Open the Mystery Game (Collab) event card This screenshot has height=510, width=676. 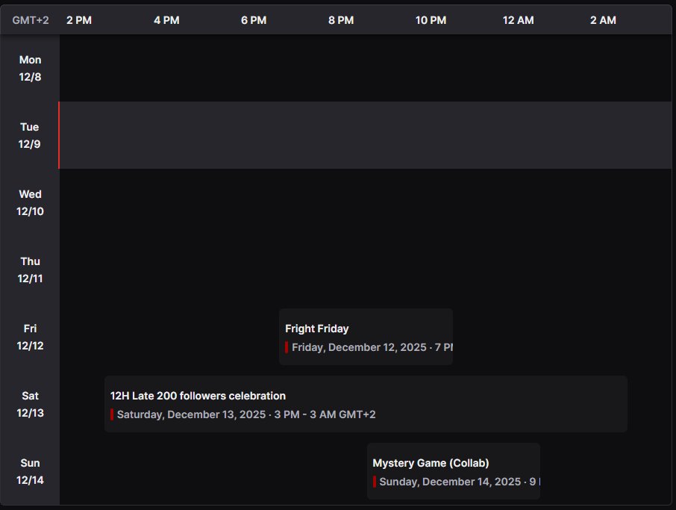[454, 471]
